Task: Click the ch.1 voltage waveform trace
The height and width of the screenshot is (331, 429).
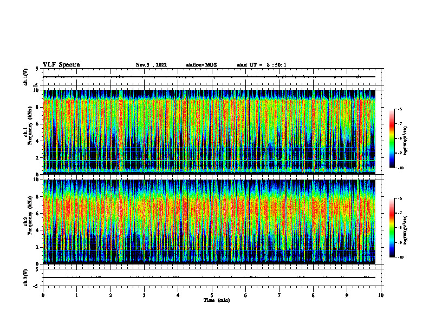Action: point(209,77)
